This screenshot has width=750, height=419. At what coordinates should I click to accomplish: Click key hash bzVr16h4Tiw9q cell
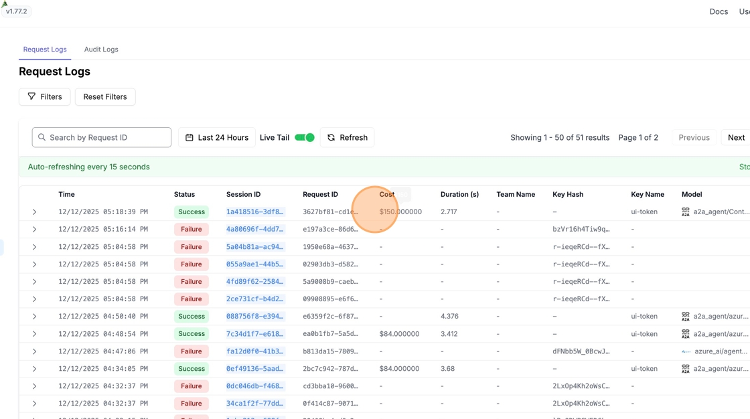(581, 229)
